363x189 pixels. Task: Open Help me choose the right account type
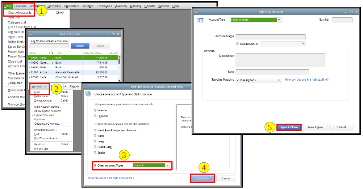111,178
